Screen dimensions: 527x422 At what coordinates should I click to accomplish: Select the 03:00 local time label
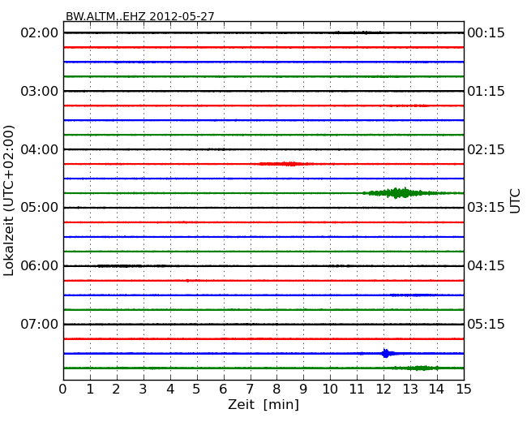pyautogui.click(x=40, y=91)
